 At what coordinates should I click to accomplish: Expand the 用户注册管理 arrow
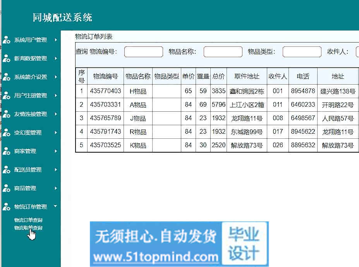(x=56, y=95)
